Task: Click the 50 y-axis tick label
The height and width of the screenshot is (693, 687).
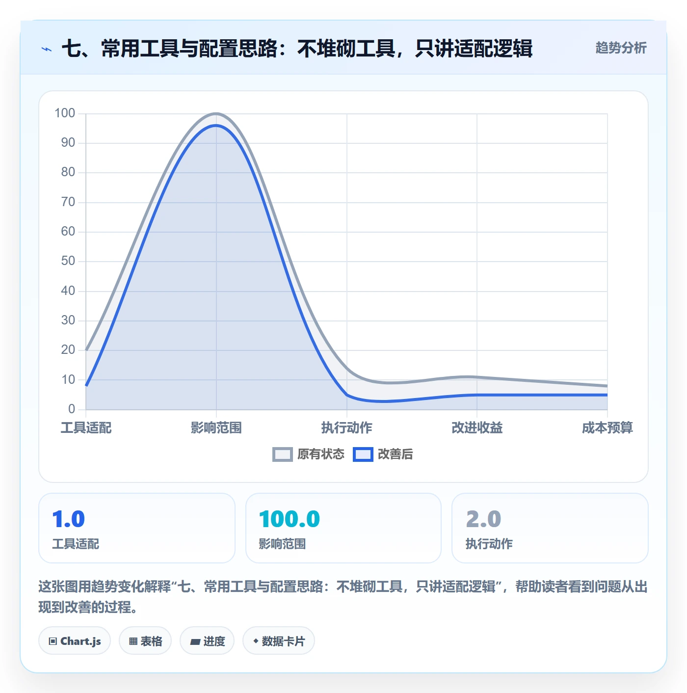Action: (x=68, y=261)
